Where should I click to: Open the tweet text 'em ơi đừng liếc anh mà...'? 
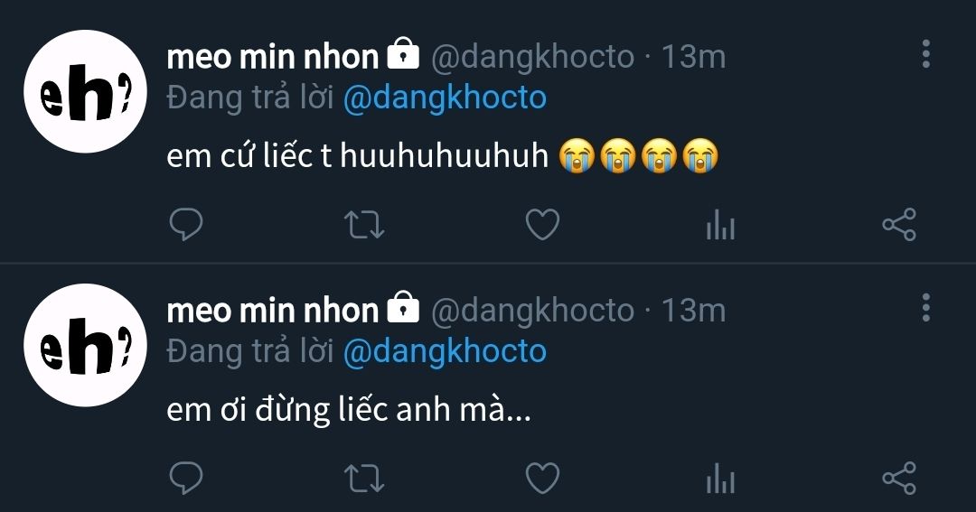[x=349, y=410]
